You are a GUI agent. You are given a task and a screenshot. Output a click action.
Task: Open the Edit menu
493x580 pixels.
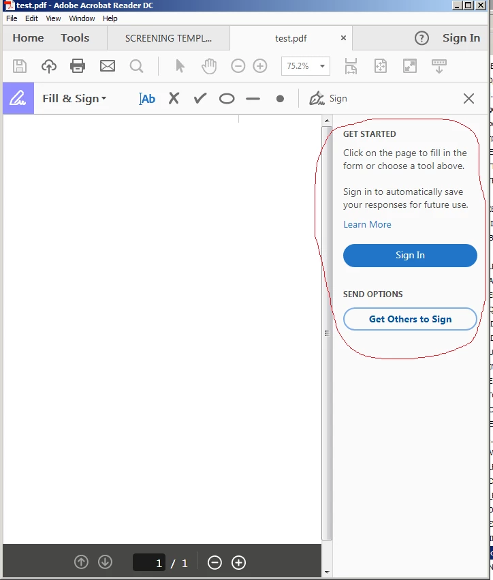[x=31, y=18]
